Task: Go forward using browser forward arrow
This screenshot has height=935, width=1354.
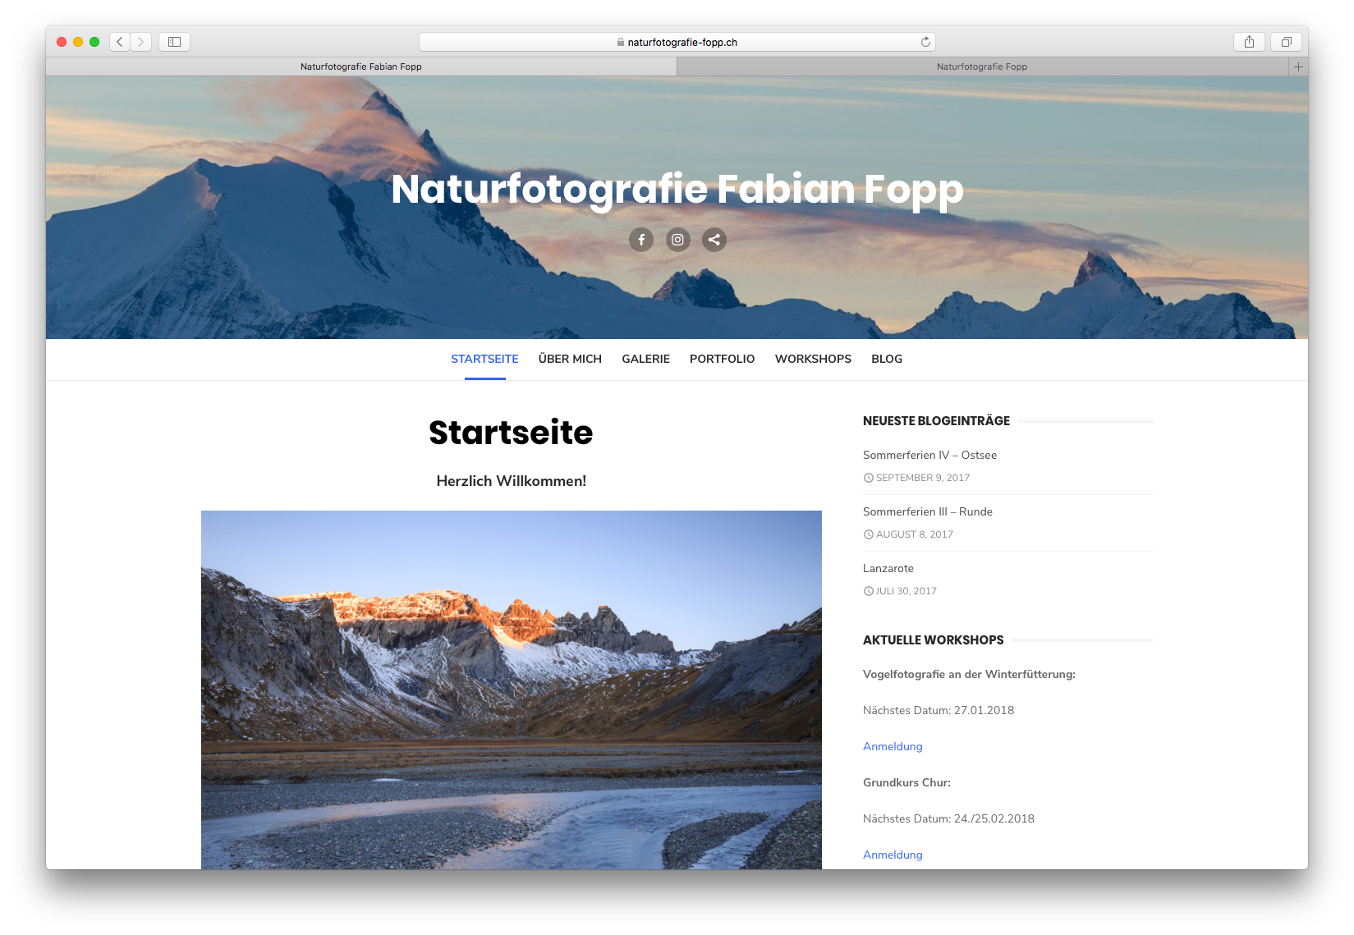Action: tap(141, 42)
